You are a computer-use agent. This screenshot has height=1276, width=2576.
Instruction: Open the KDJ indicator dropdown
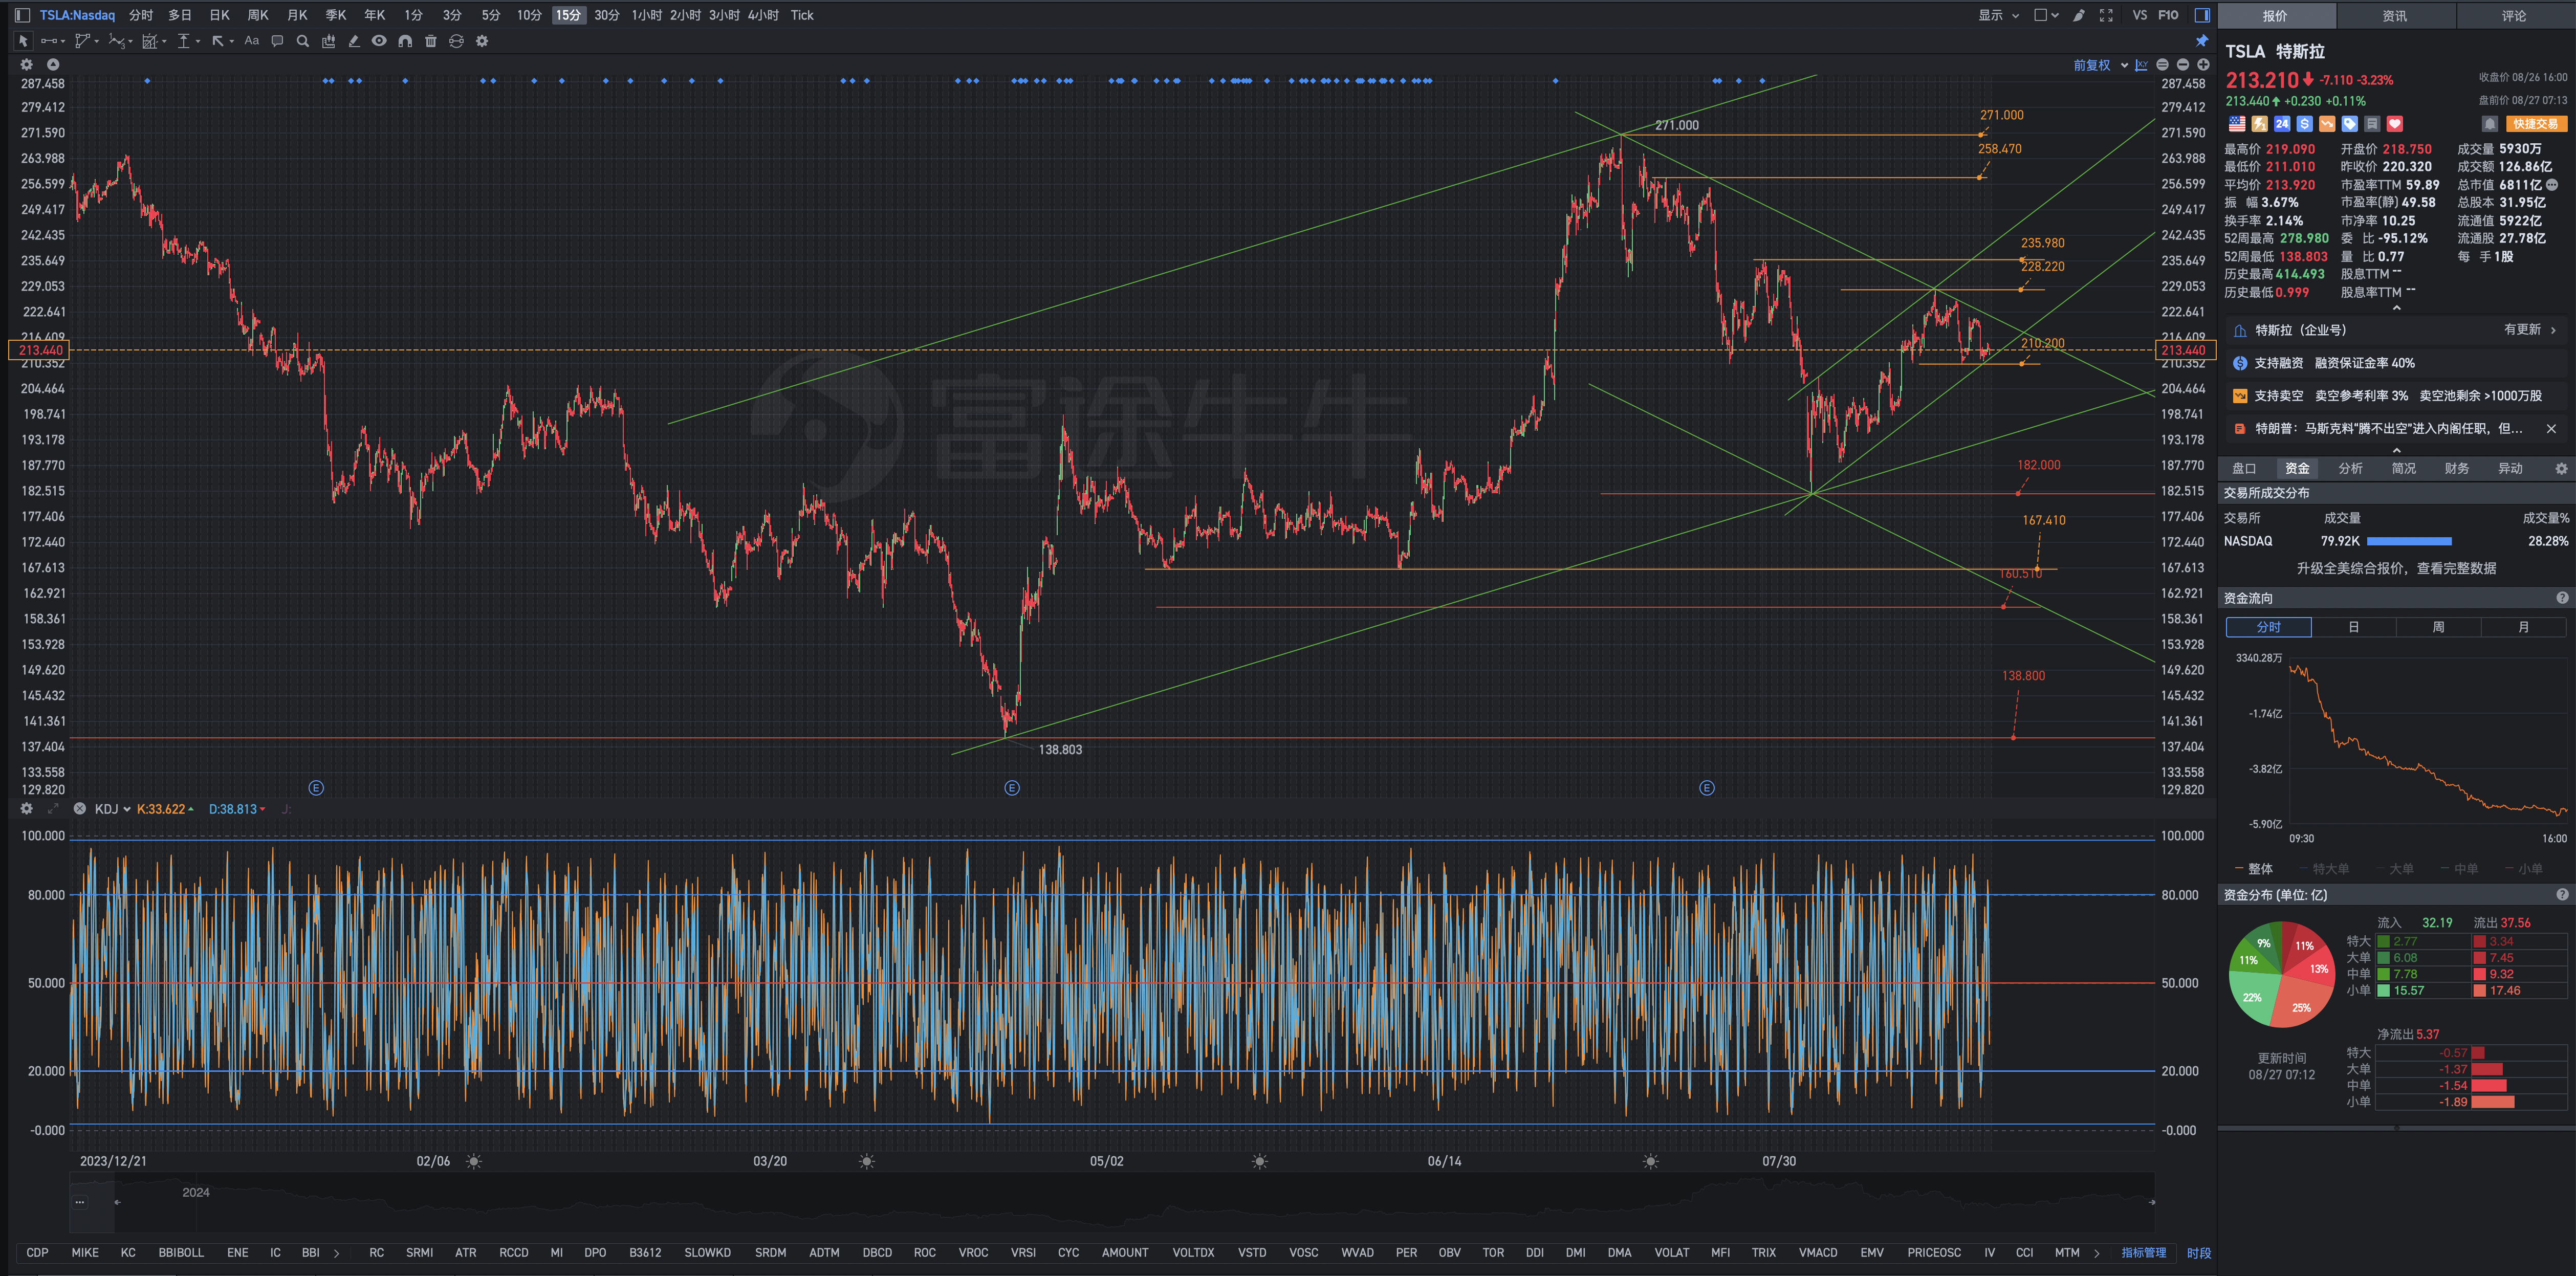(x=112, y=809)
